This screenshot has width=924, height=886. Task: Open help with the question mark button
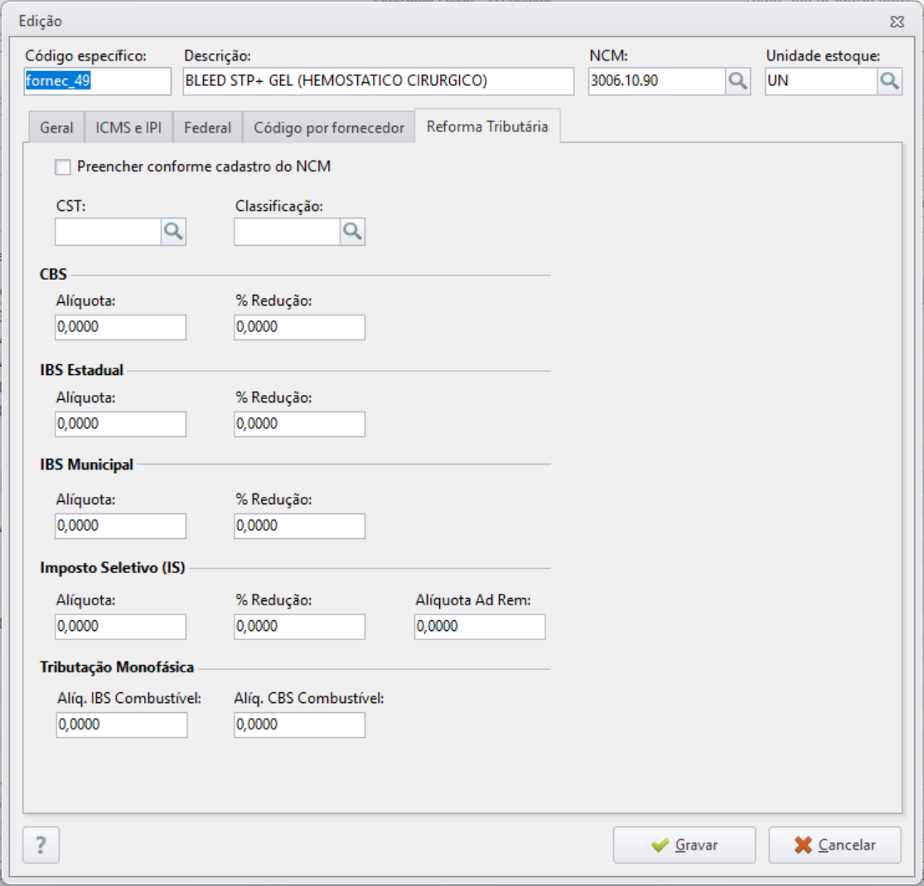tap(41, 845)
